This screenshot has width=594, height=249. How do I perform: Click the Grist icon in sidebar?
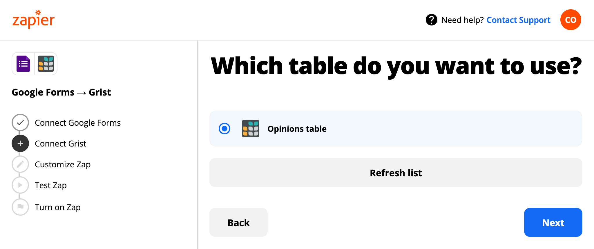point(46,63)
